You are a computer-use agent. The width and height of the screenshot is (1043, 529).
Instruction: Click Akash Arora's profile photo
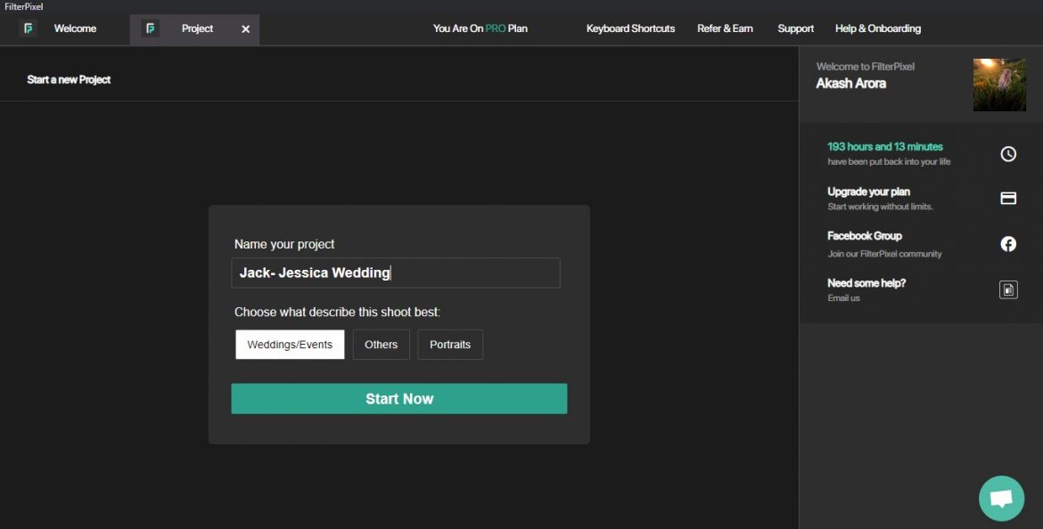click(x=999, y=85)
